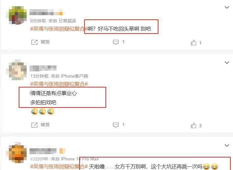Screen dimensions: 233x170
Task: Expand options chevron on third post
Action: coord(227,145)
